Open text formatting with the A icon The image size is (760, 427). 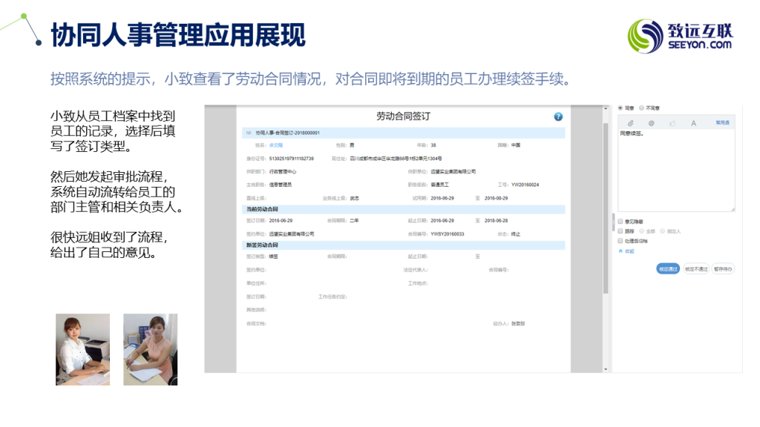[693, 122]
